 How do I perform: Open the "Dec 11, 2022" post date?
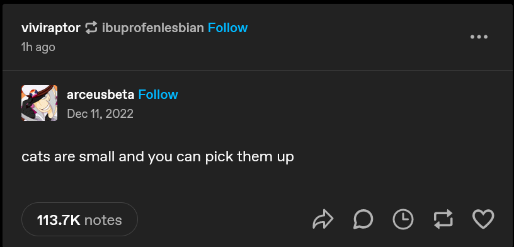click(x=100, y=114)
